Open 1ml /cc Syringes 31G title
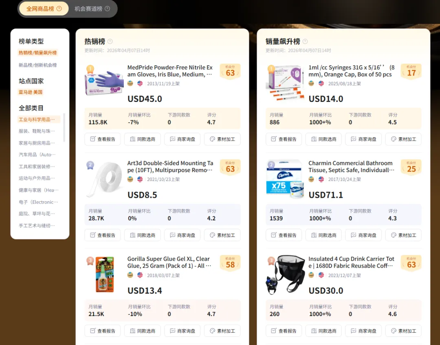 click(351, 71)
